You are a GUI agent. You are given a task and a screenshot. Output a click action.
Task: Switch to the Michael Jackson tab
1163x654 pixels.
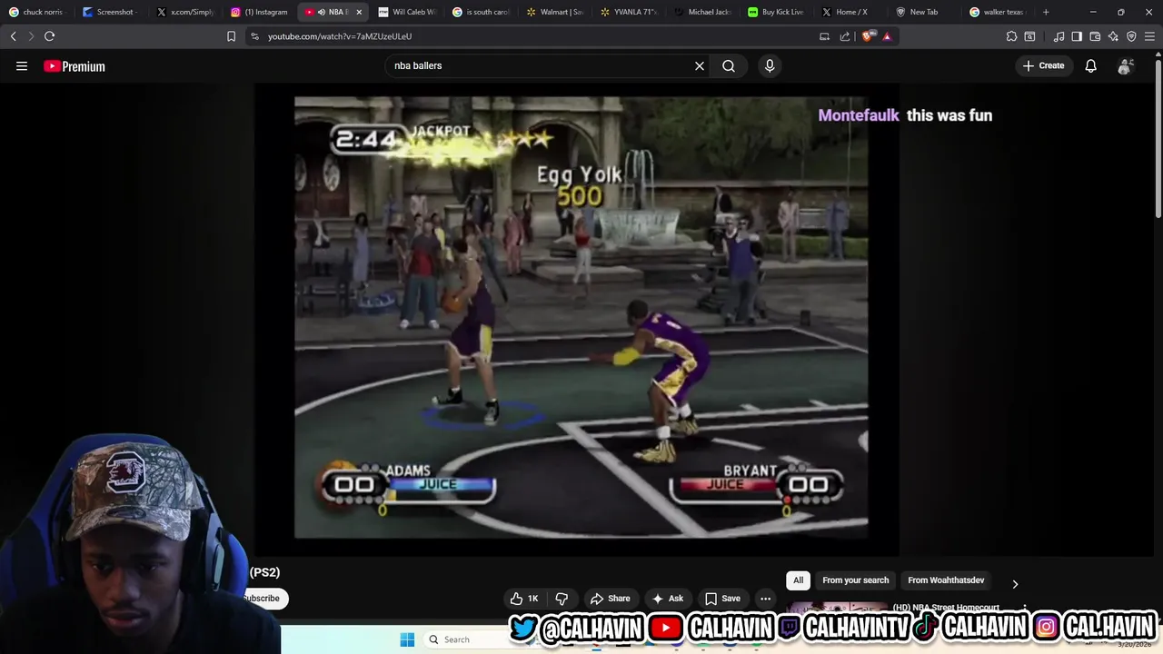pos(703,12)
